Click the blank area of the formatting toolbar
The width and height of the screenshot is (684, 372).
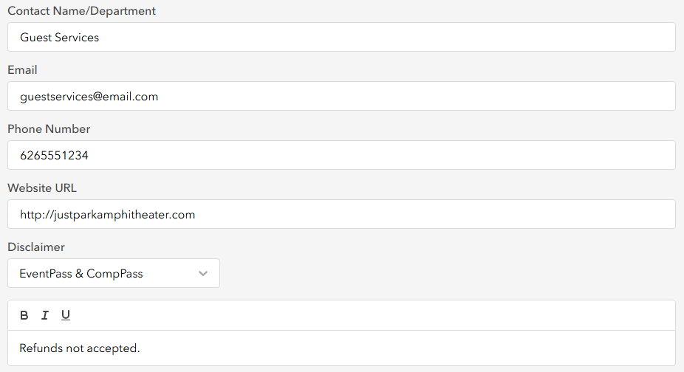coord(371,315)
